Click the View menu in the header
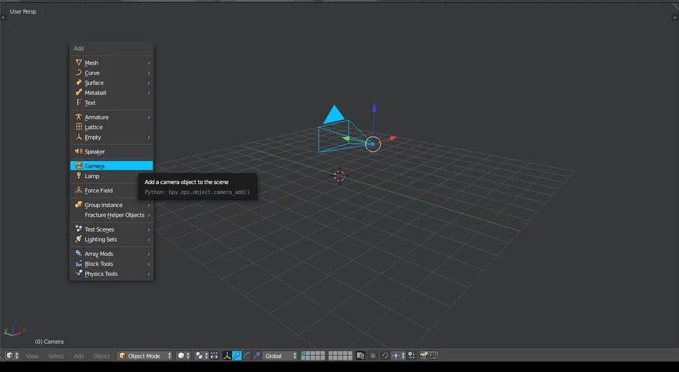Viewport: 679px width, 372px height. tap(32, 356)
